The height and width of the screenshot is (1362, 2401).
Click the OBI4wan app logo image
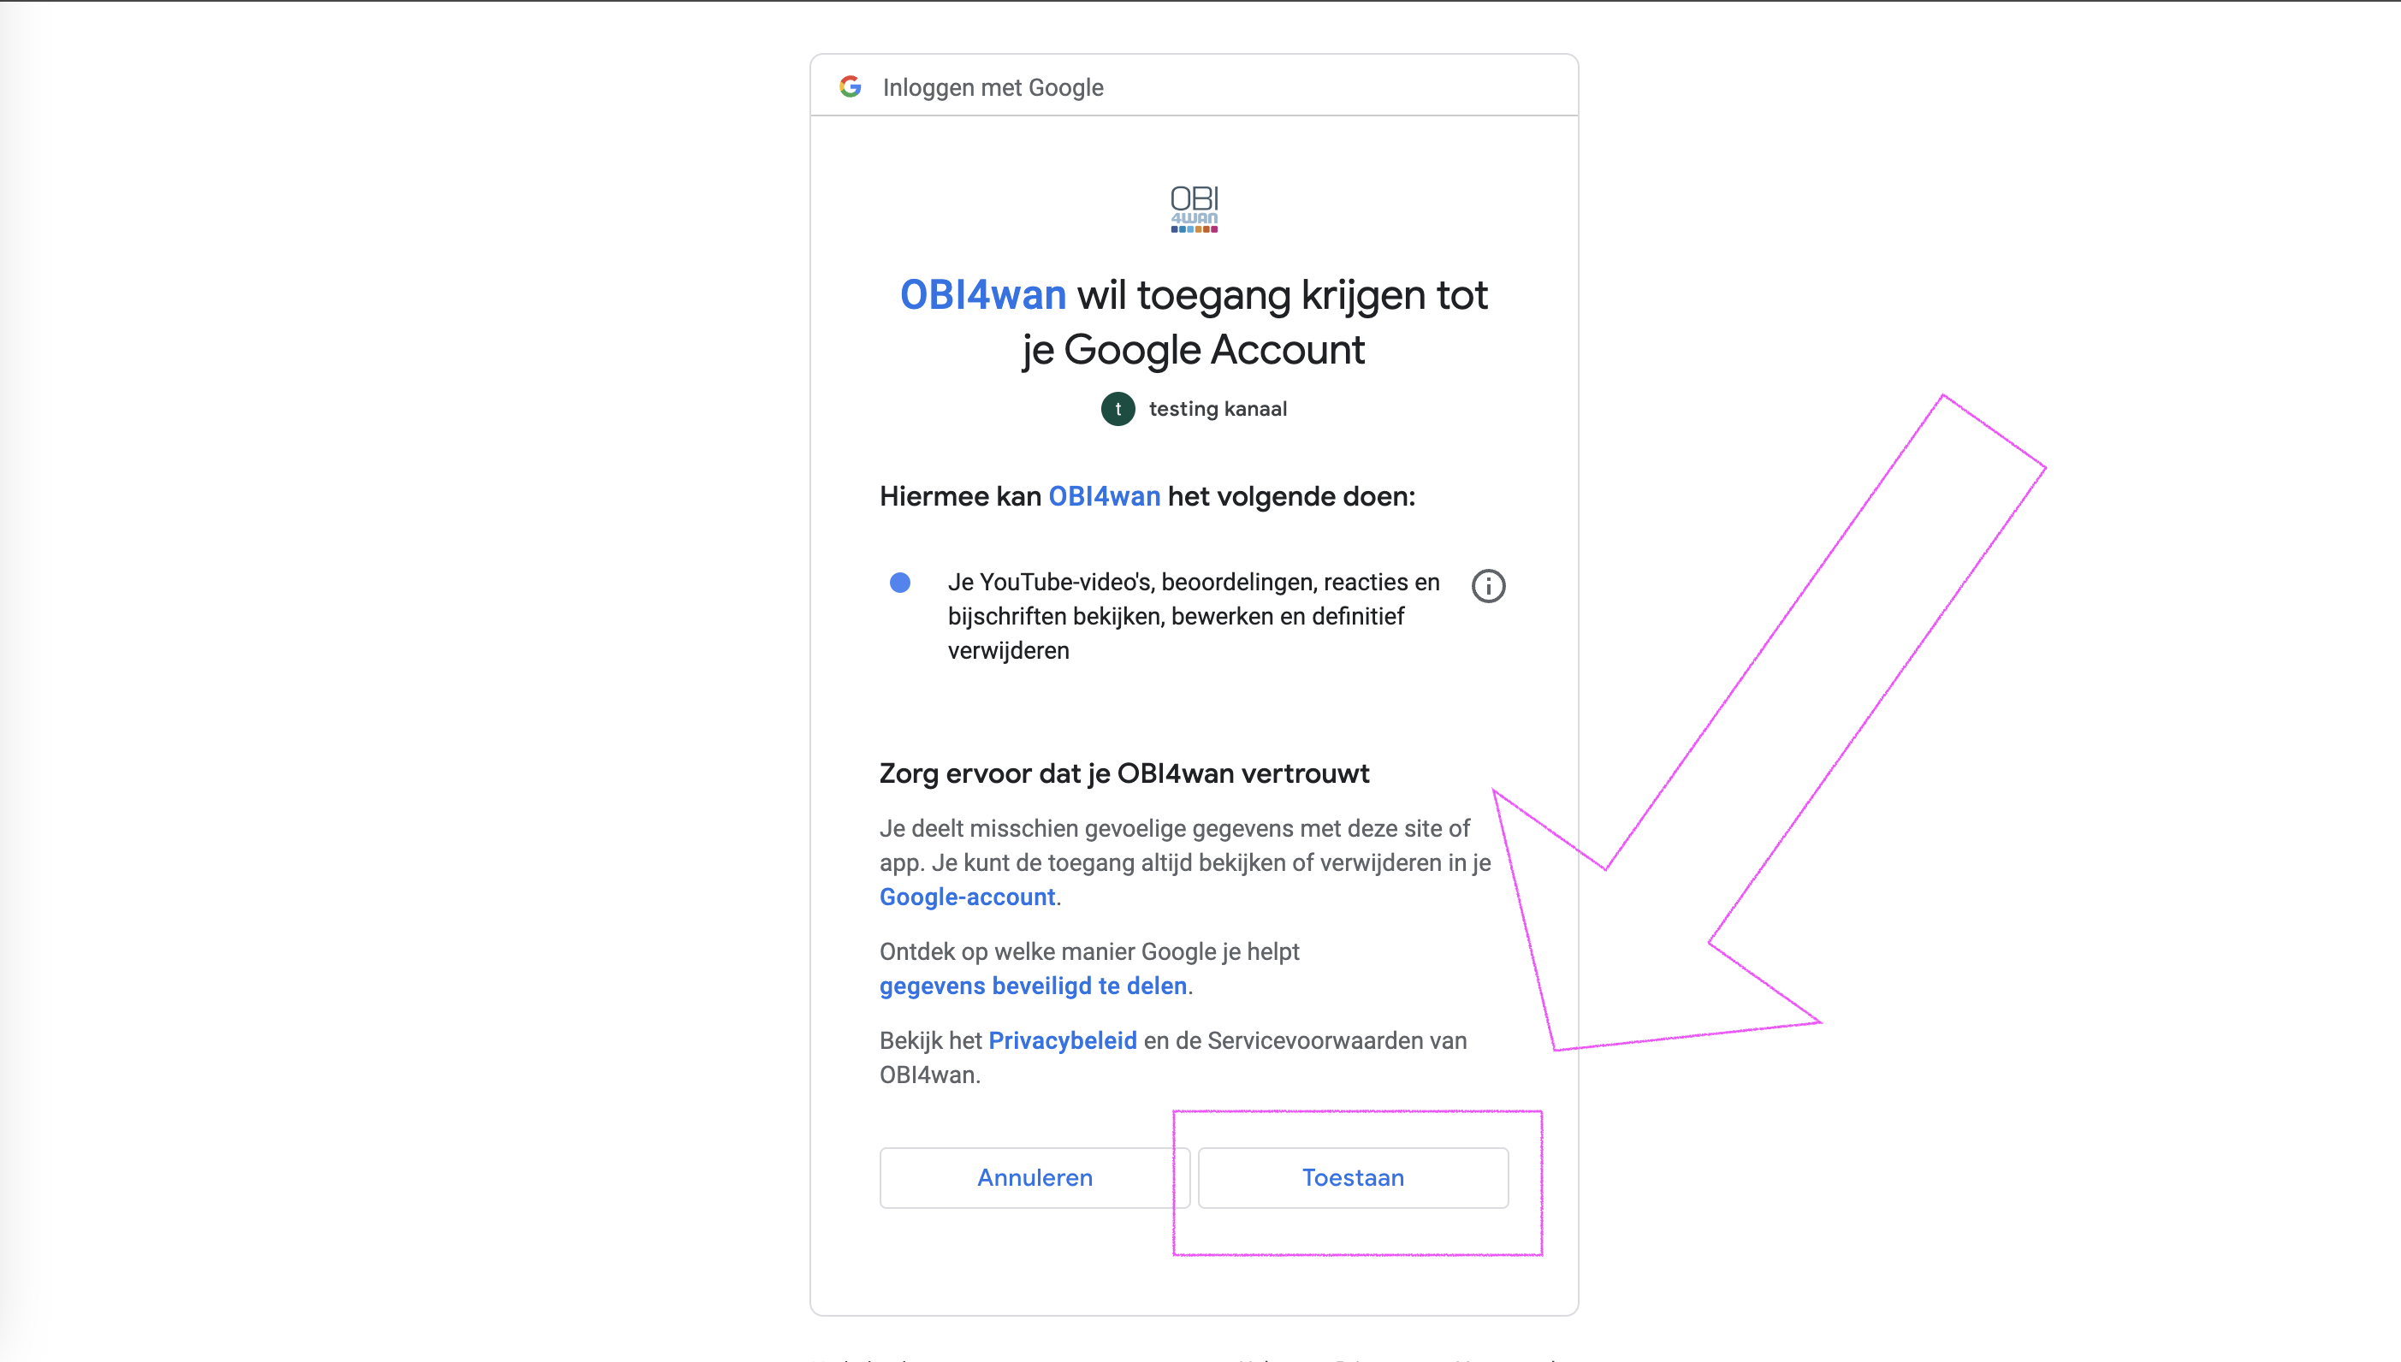click(x=1194, y=210)
